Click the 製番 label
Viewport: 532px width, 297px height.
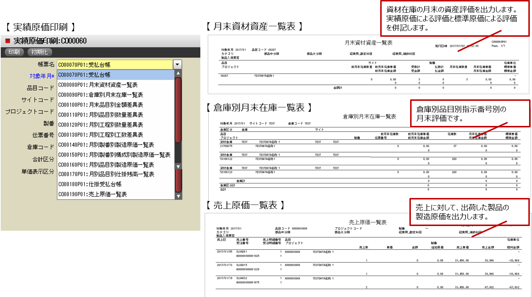(x=49, y=124)
